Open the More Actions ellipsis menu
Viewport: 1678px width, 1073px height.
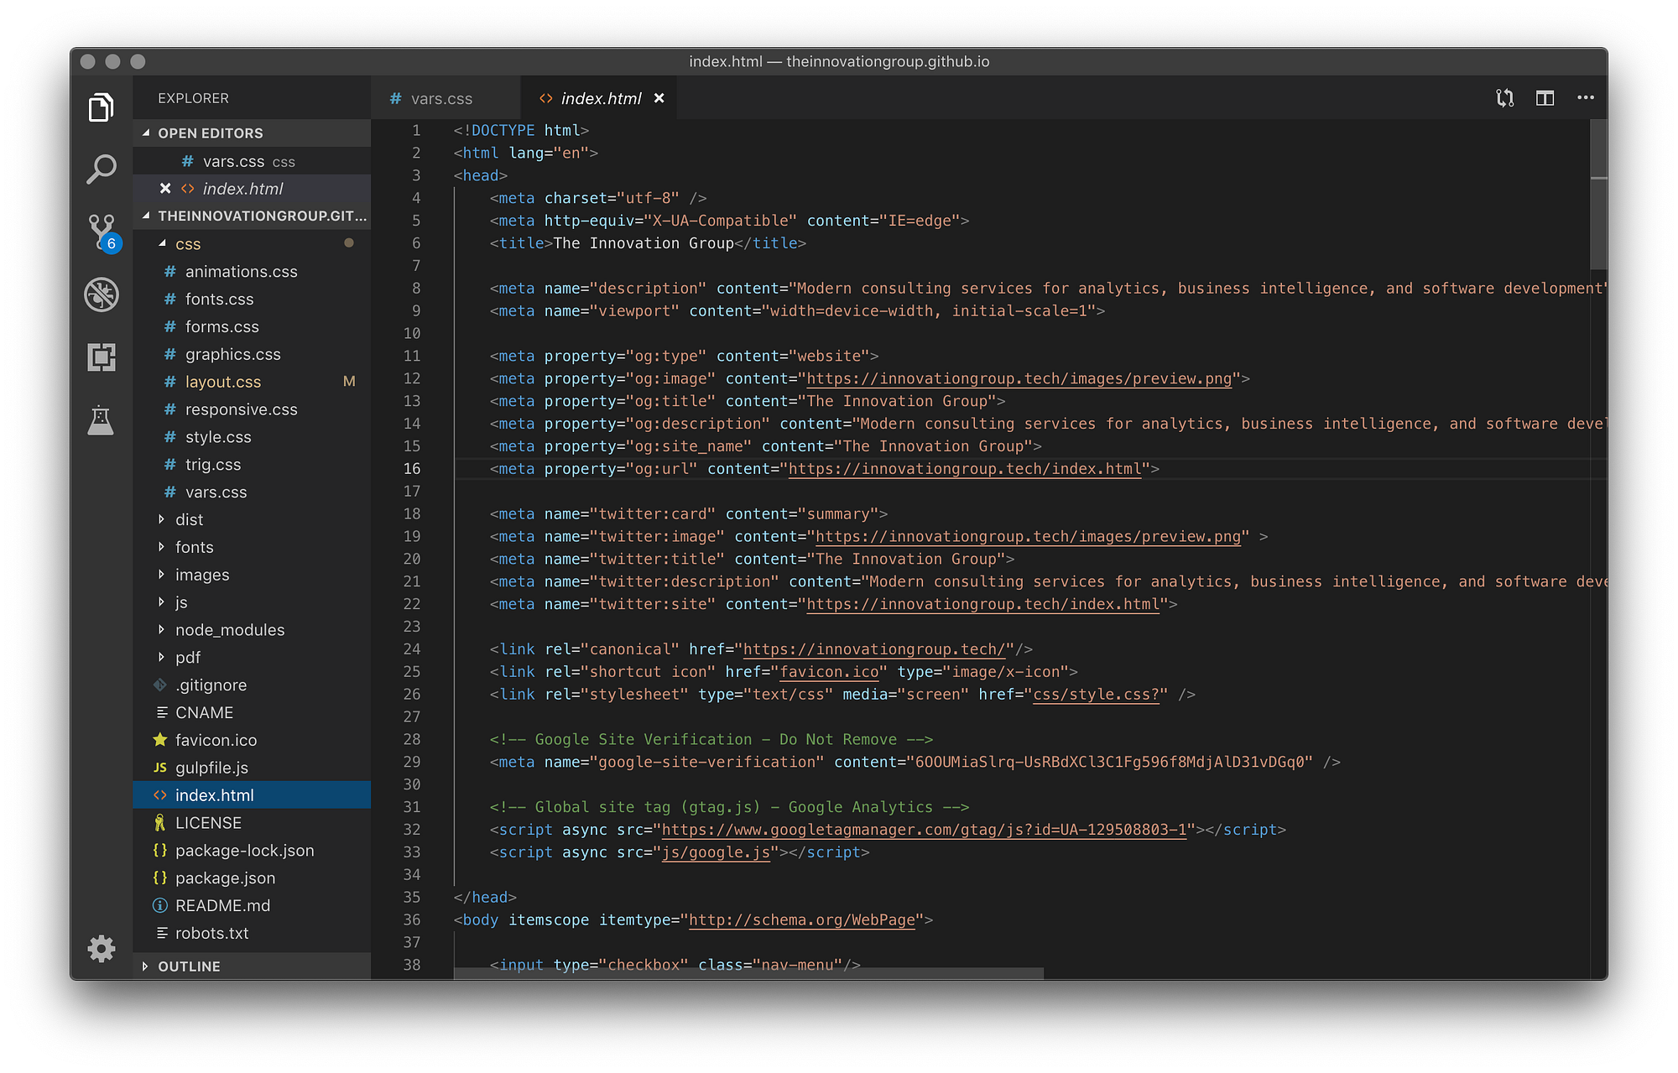click(1585, 98)
